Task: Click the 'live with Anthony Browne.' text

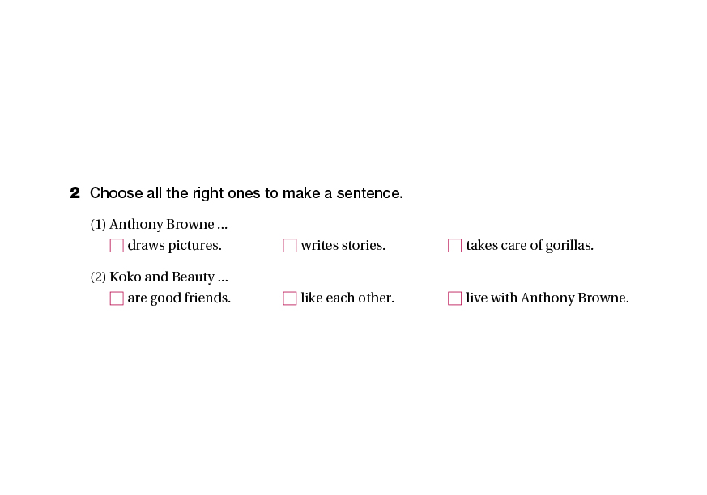Action: point(547,298)
